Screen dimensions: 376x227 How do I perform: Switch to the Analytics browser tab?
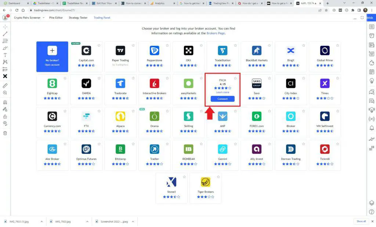pos(163,3)
